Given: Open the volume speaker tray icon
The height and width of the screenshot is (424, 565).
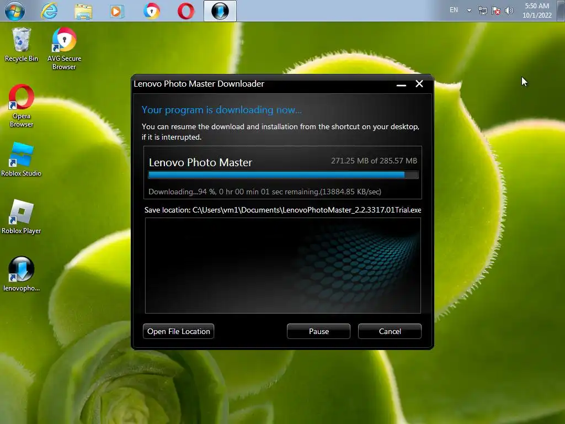Looking at the screenshot, I should pyautogui.click(x=509, y=10).
